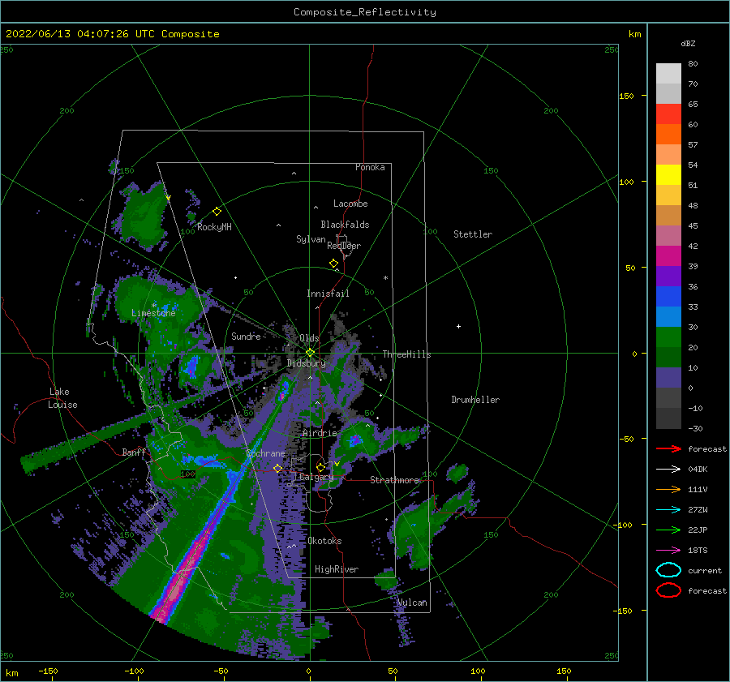Click the Sundre town label
This screenshot has width=730, height=682.
[x=246, y=336]
